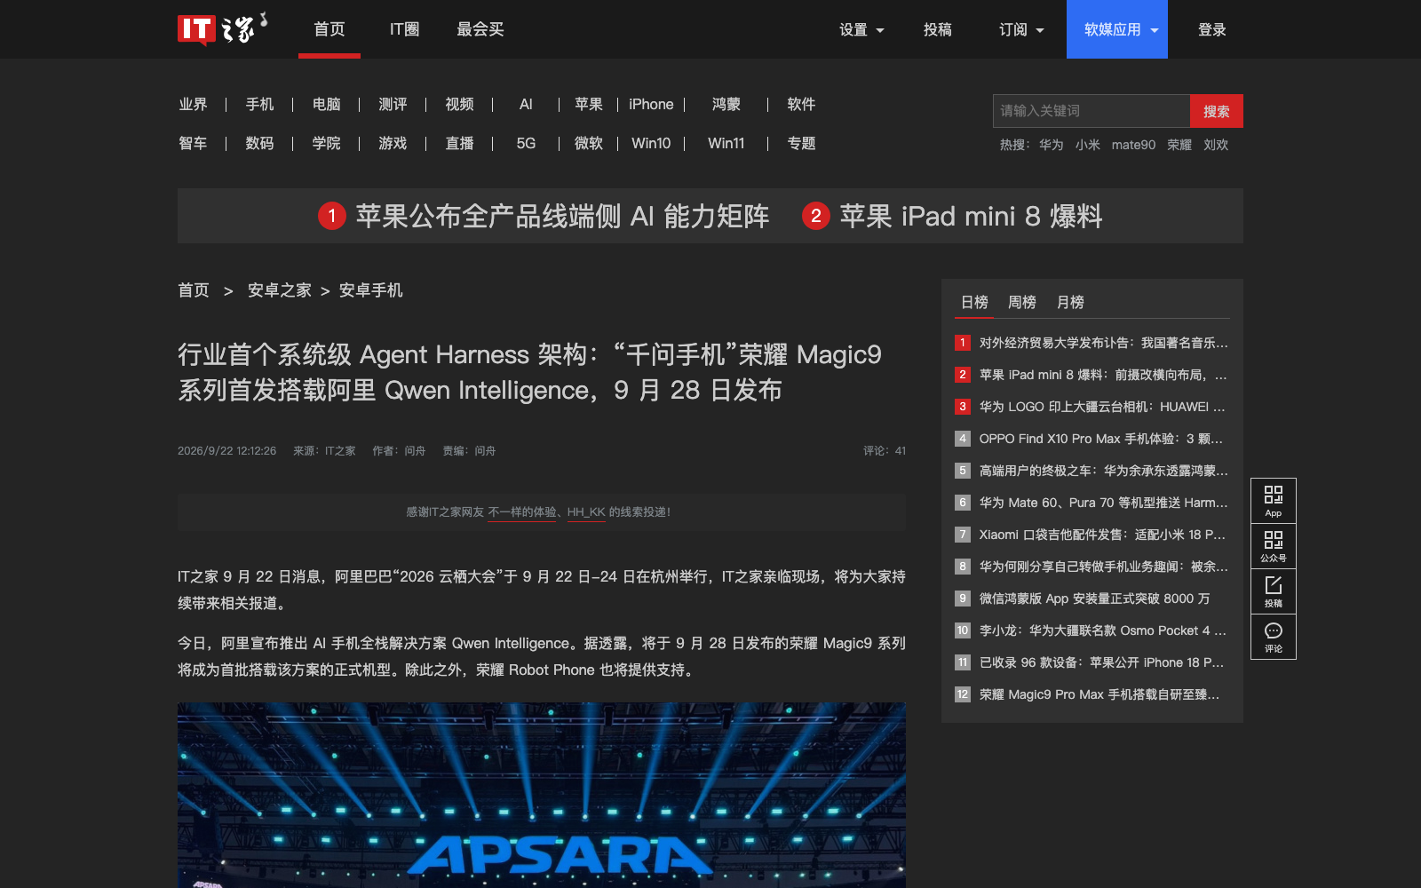
Task: Open the 智车 category
Action: [x=193, y=143]
